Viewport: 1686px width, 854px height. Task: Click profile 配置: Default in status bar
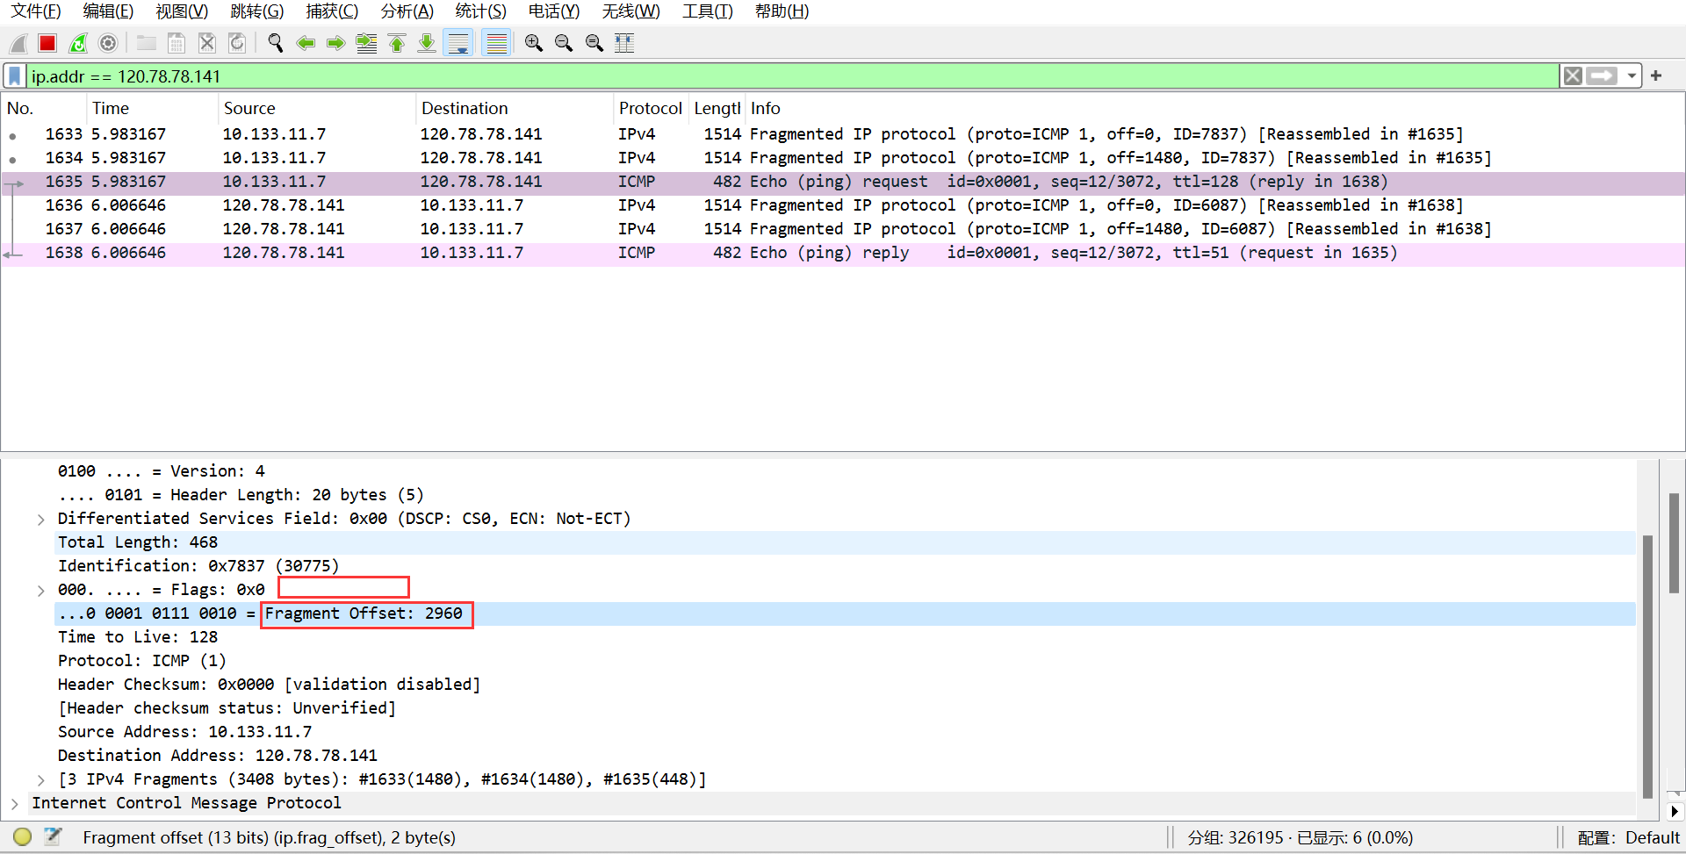click(1629, 838)
